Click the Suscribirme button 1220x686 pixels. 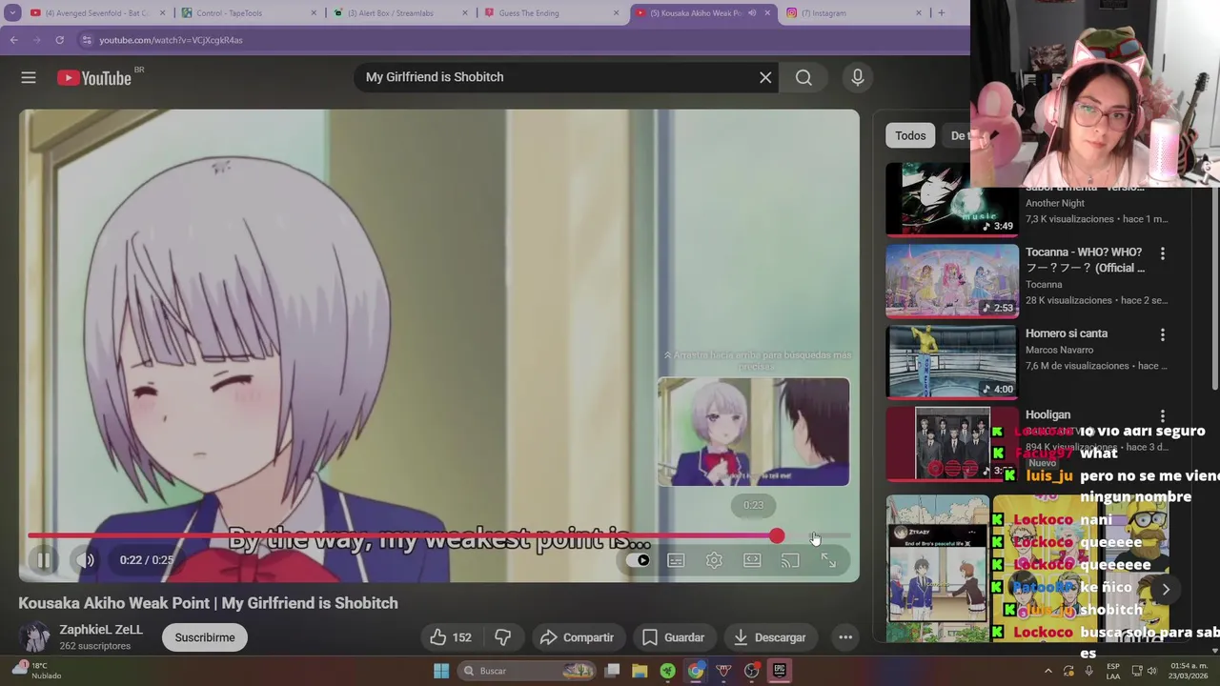pos(205,637)
